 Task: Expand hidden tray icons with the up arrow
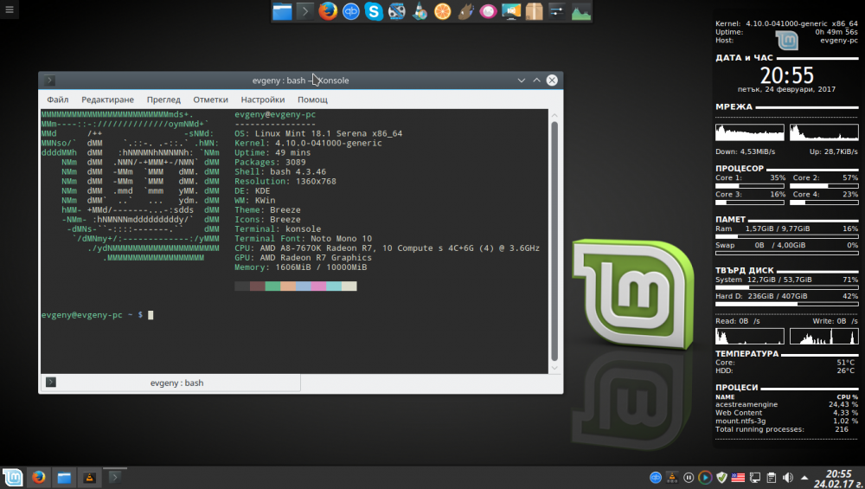(x=804, y=478)
